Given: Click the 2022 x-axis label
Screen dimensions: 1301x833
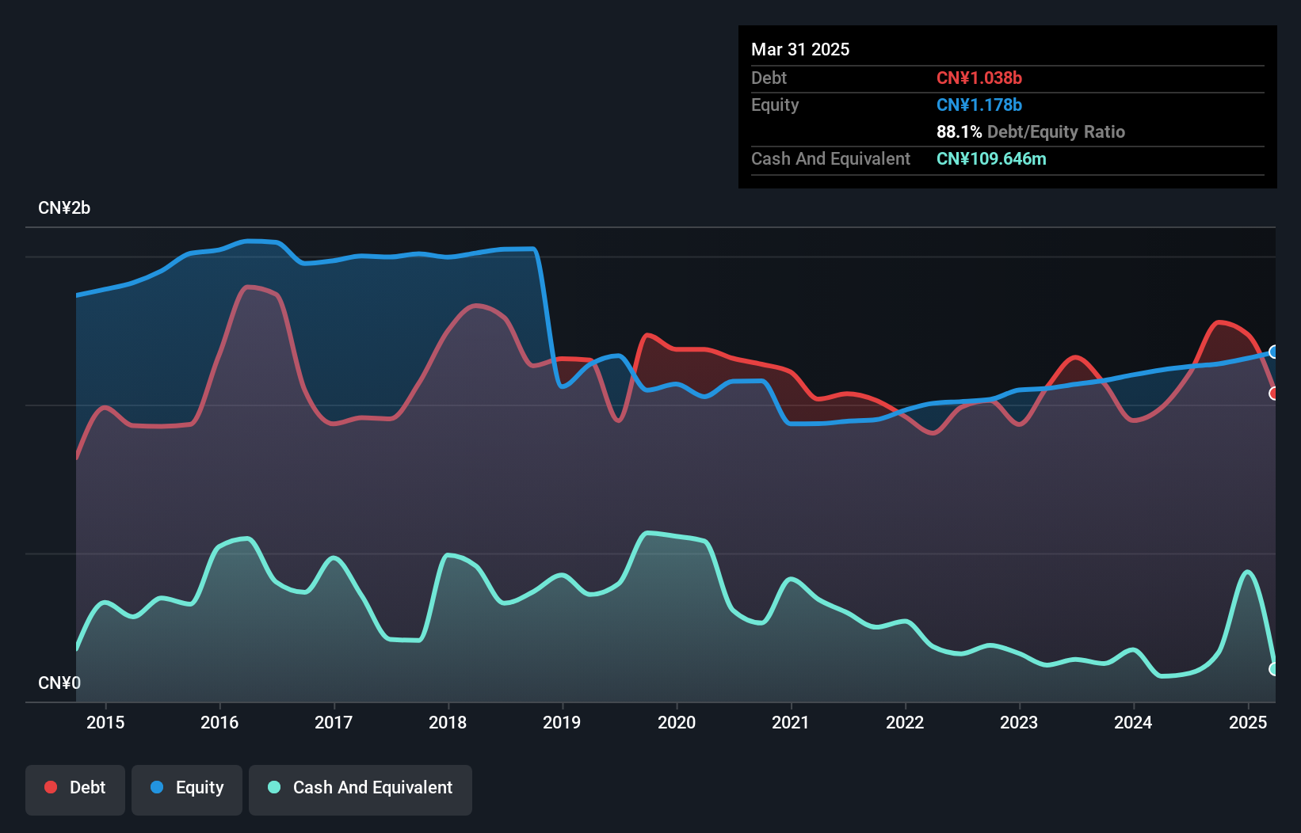Looking at the screenshot, I should tap(905, 722).
